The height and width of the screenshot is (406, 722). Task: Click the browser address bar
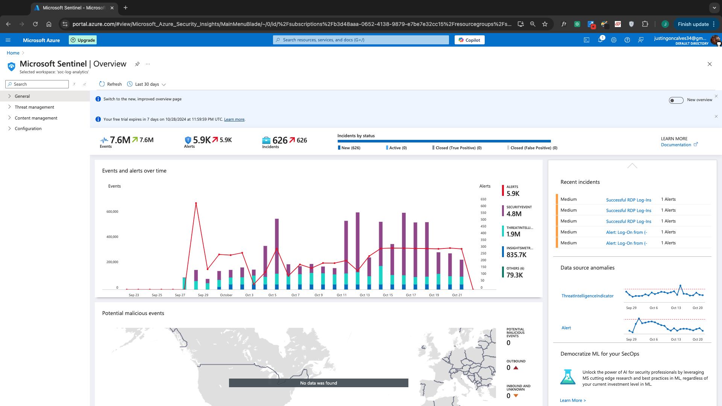click(291, 24)
